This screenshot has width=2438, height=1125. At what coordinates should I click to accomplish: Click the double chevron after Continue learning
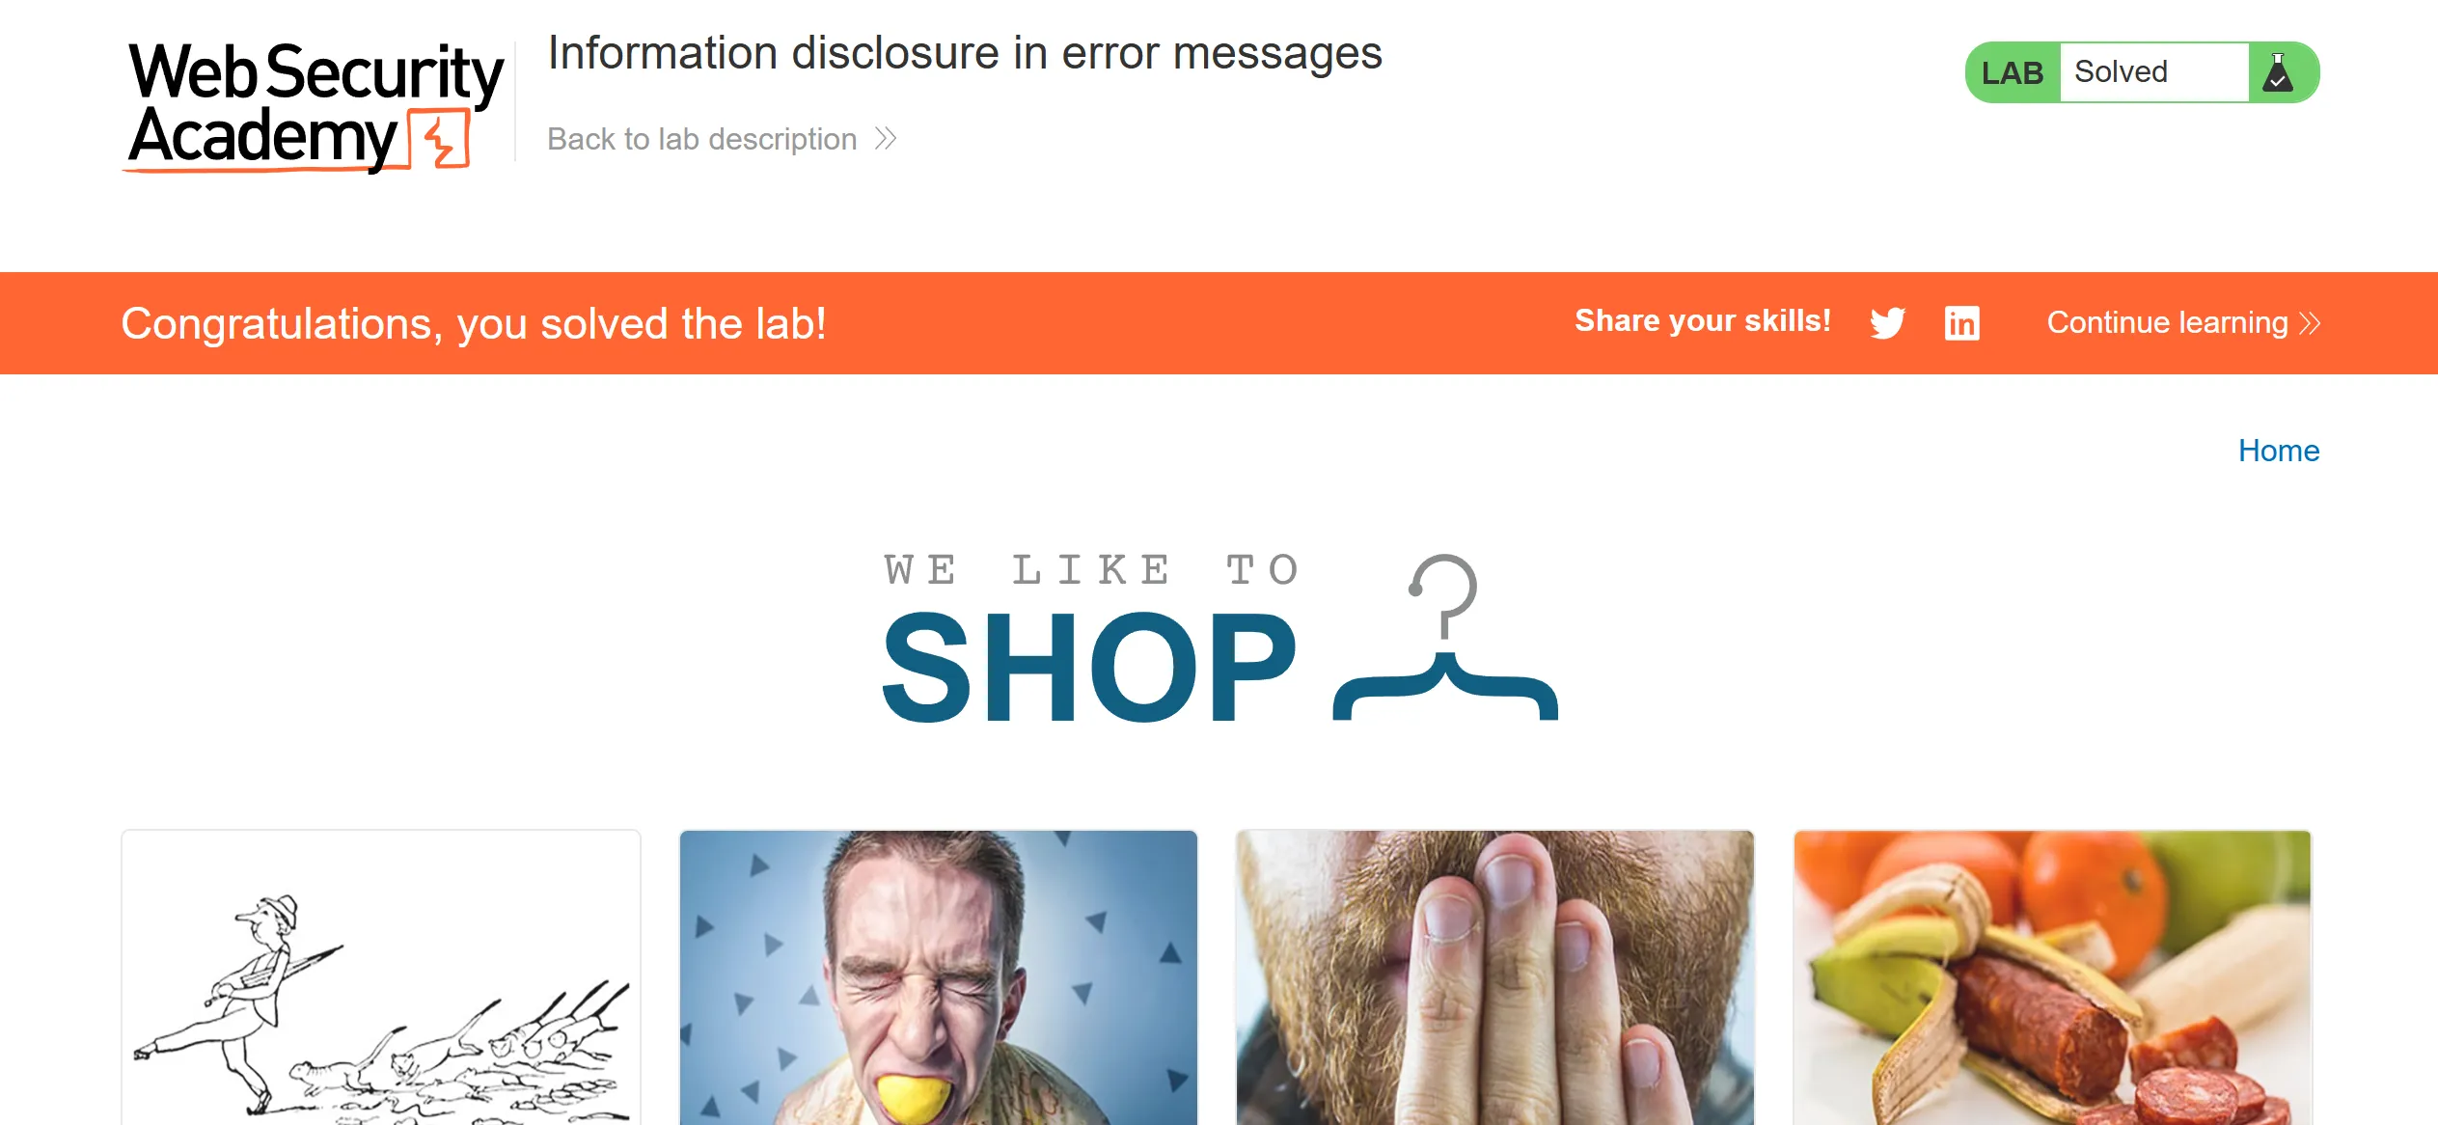(x=2309, y=323)
